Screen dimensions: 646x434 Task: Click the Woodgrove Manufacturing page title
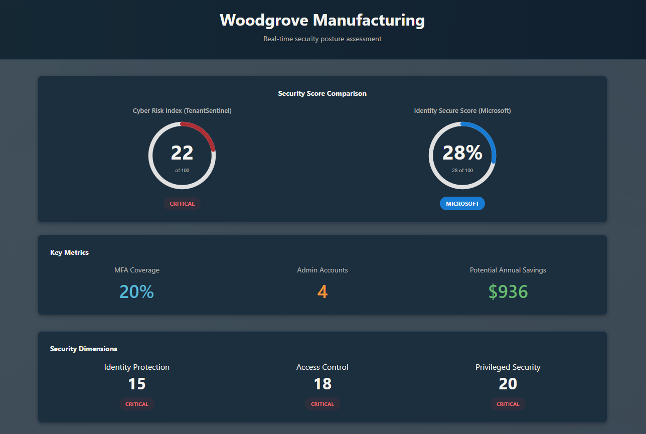pyautogui.click(x=322, y=20)
